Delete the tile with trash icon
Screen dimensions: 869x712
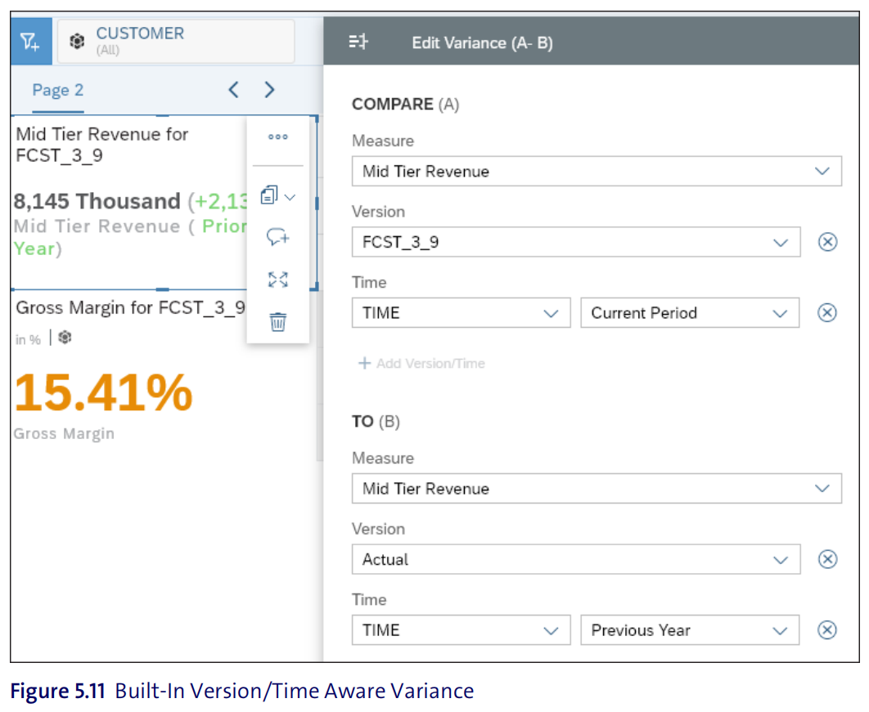pyautogui.click(x=277, y=322)
